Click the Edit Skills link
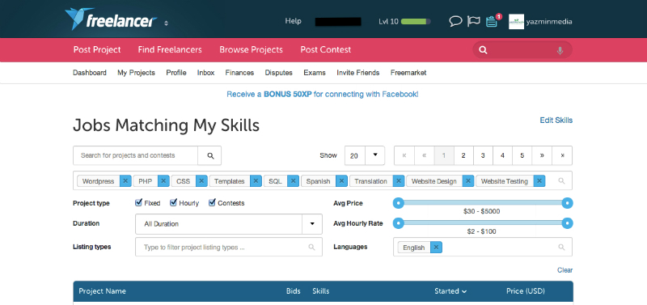 pos(556,120)
